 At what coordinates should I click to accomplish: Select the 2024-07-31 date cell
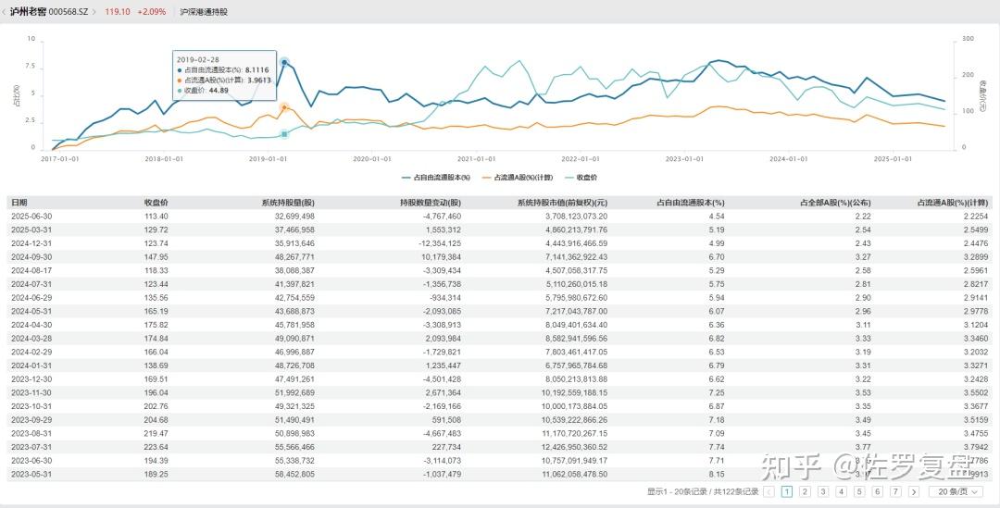point(31,284)
